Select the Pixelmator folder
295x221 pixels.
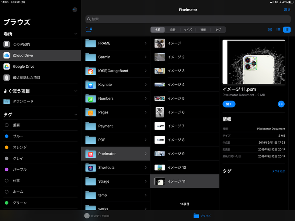[x=116, y=154]
